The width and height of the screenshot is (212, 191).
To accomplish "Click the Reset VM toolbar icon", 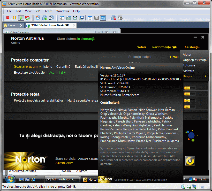I will 27,18.
